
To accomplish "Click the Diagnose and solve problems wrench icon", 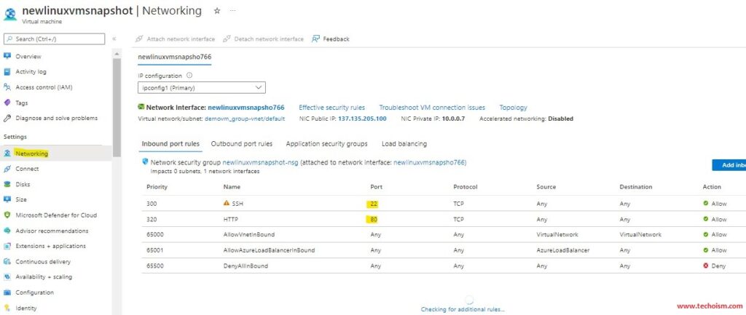I will tap(7, 118).
